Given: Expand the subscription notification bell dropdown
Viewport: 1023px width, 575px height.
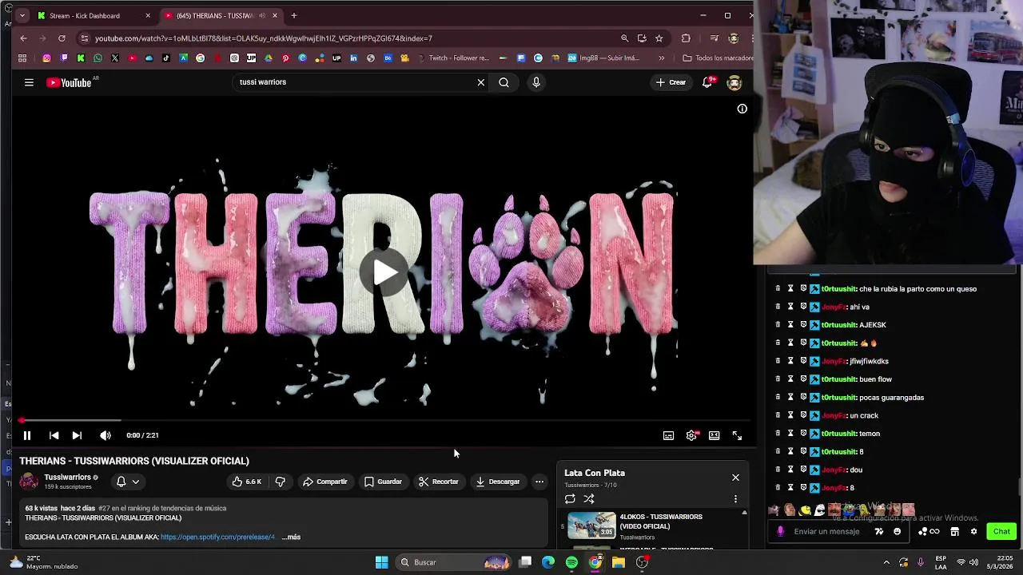Looking at the screenshot, I should coord(128,482).
